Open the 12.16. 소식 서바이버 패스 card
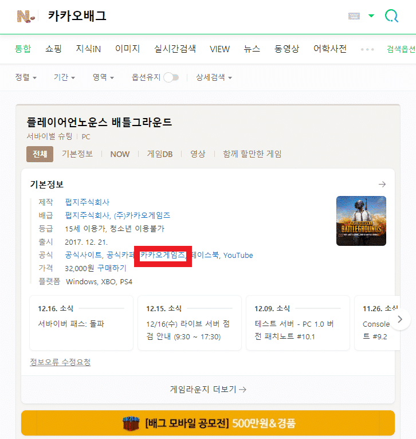The height and width of the screenshot is (439, 416). click(x=81, y=323)
